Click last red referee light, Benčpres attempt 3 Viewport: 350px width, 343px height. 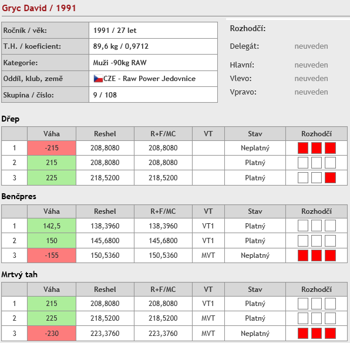click(330, 255)
